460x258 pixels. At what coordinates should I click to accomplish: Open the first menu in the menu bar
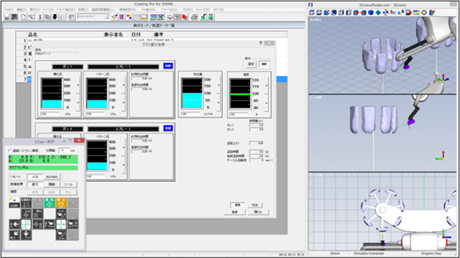click(x=8, y=9)
